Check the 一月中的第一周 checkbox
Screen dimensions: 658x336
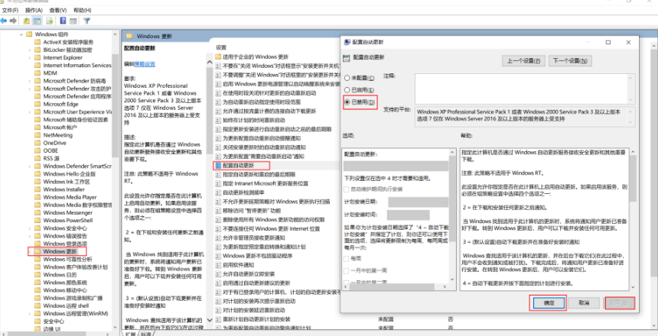coord(347,270)
